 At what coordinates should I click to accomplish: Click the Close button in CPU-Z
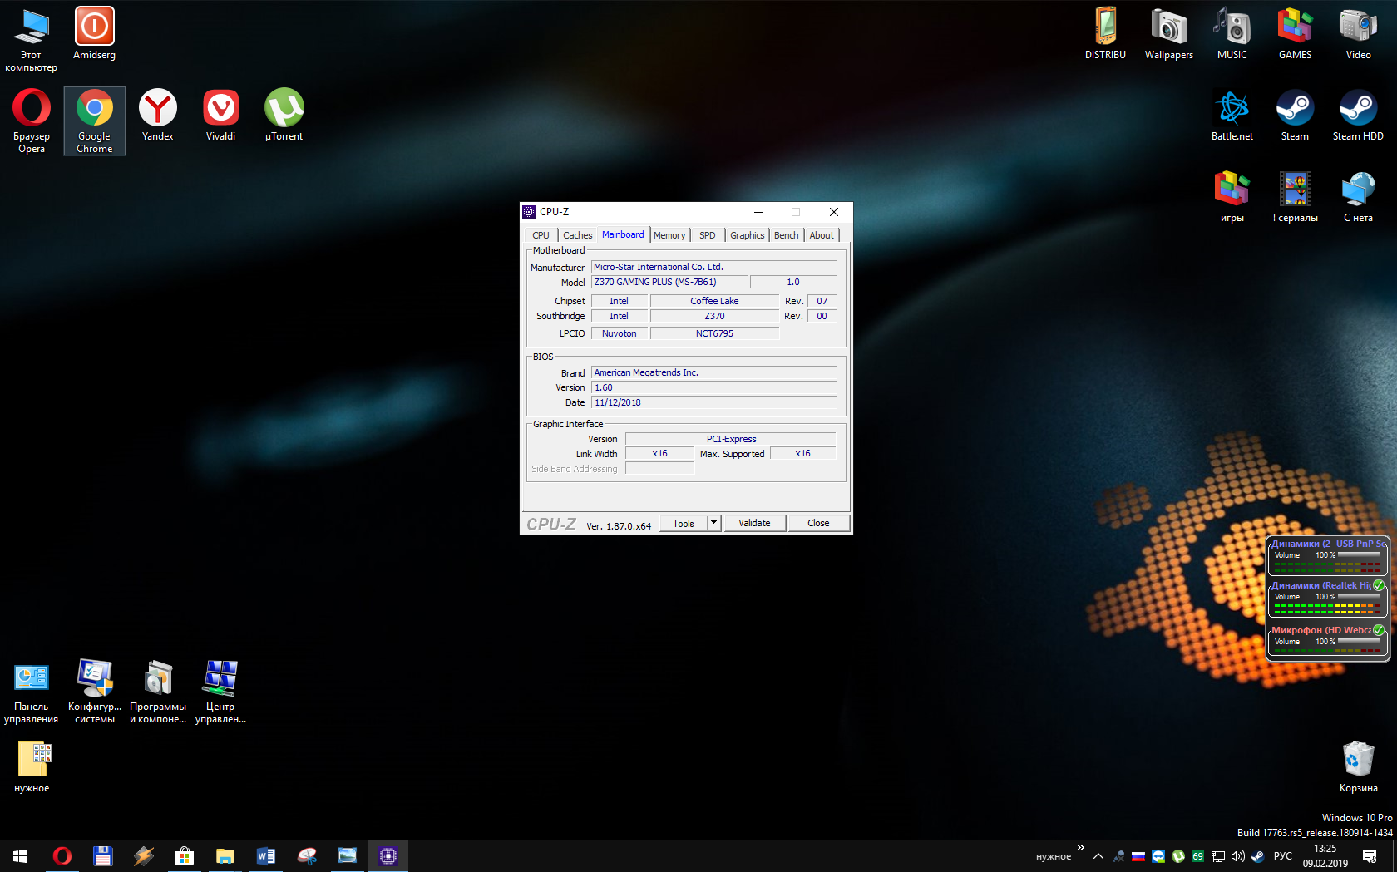tap(818, 523)
